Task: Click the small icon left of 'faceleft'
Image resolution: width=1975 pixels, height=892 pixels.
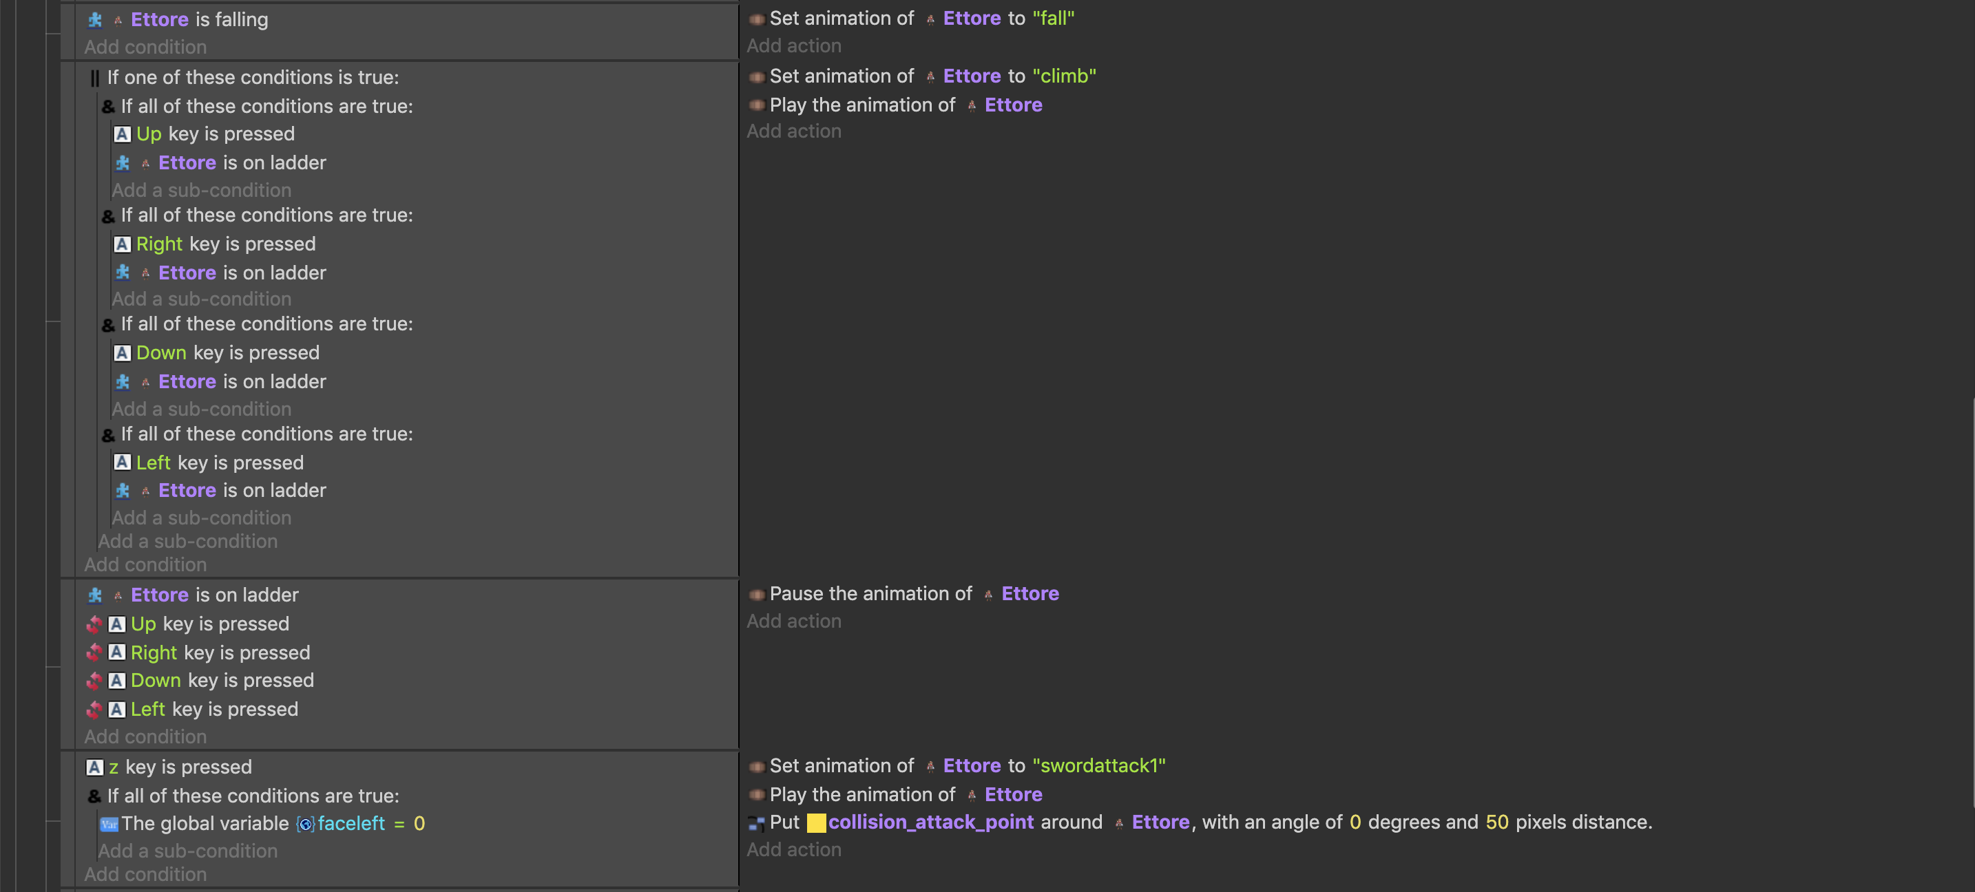Action: coord(305,825)
